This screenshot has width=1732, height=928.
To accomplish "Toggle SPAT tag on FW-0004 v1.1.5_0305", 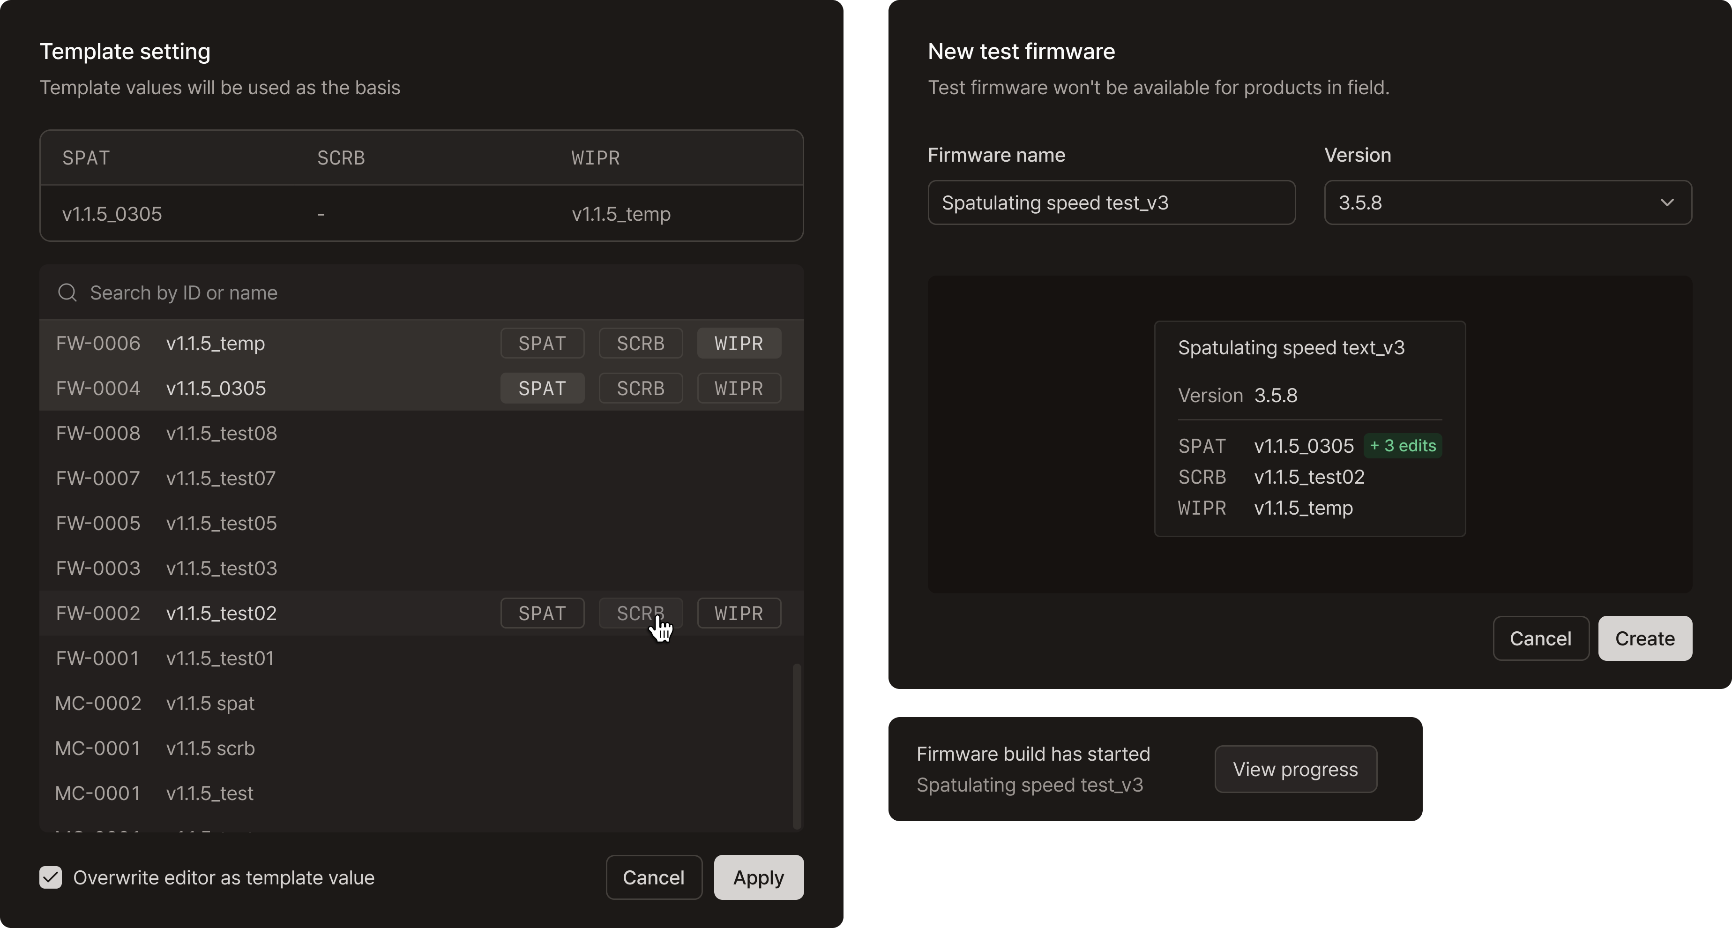I will [x=542, y=388].
